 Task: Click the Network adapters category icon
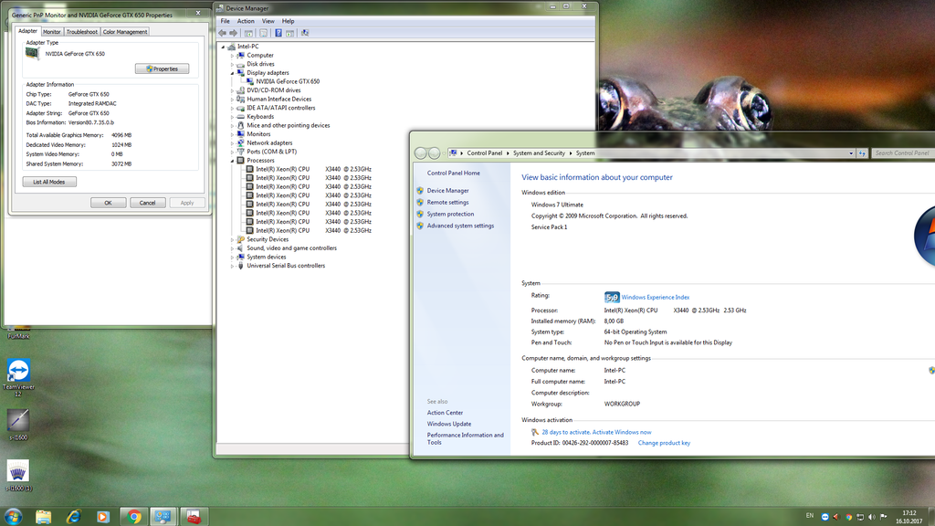pos(240,143)
